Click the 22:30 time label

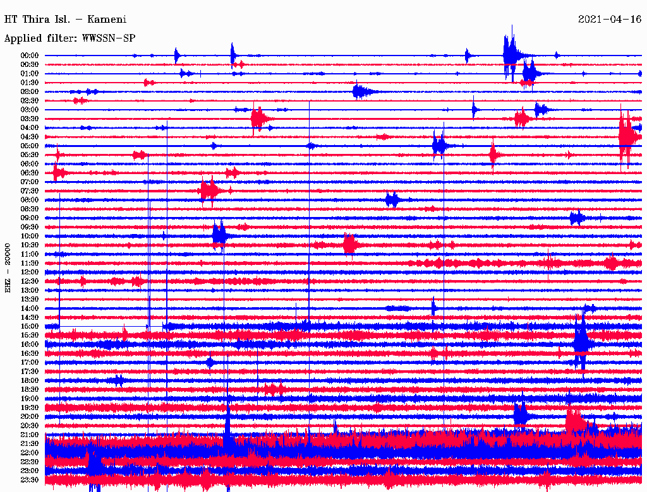click(x=30, y=462)
